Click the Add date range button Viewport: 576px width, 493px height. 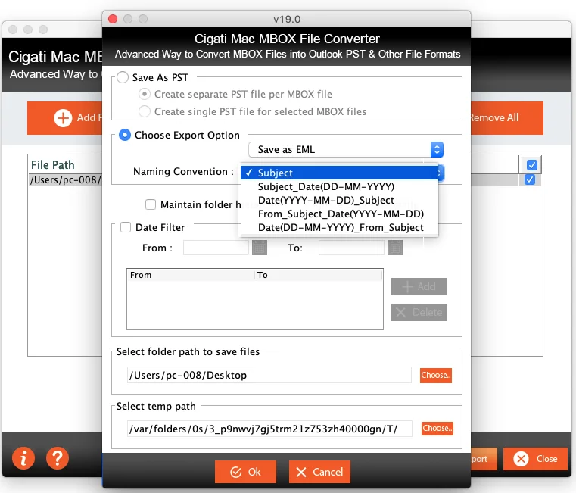(x=419, y=286)
